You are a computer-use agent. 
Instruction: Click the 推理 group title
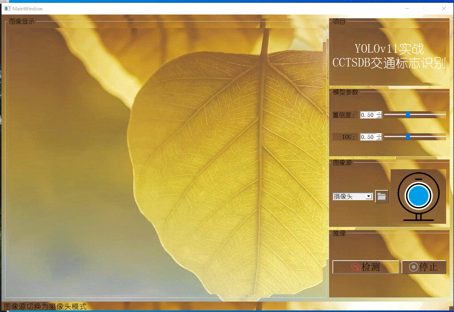click(x=339, y=233)
